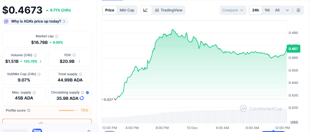The image size is (310, 132).
Task: Expand more time range options chevron
Action: click(x=287, y=10)
